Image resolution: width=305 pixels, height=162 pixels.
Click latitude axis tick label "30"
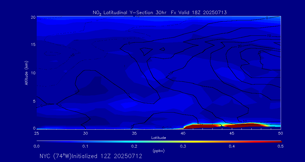click(85, 133)
